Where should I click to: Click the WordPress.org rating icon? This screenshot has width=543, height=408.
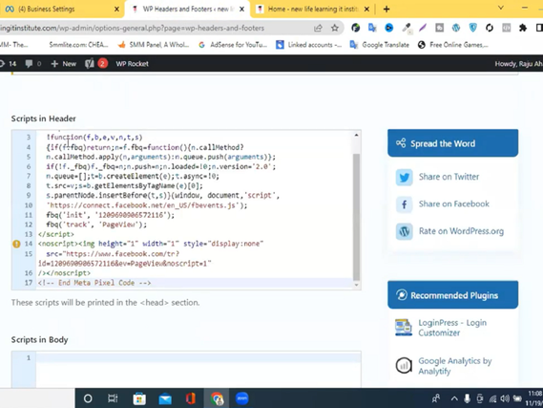pos(404,231)
